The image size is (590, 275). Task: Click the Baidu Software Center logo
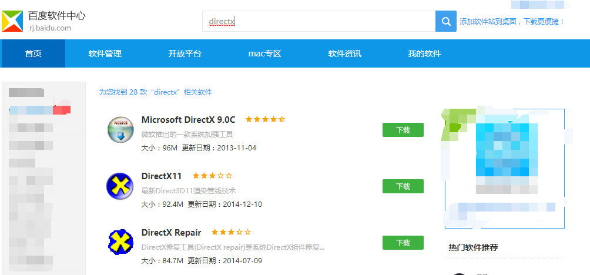click(12, 21)
